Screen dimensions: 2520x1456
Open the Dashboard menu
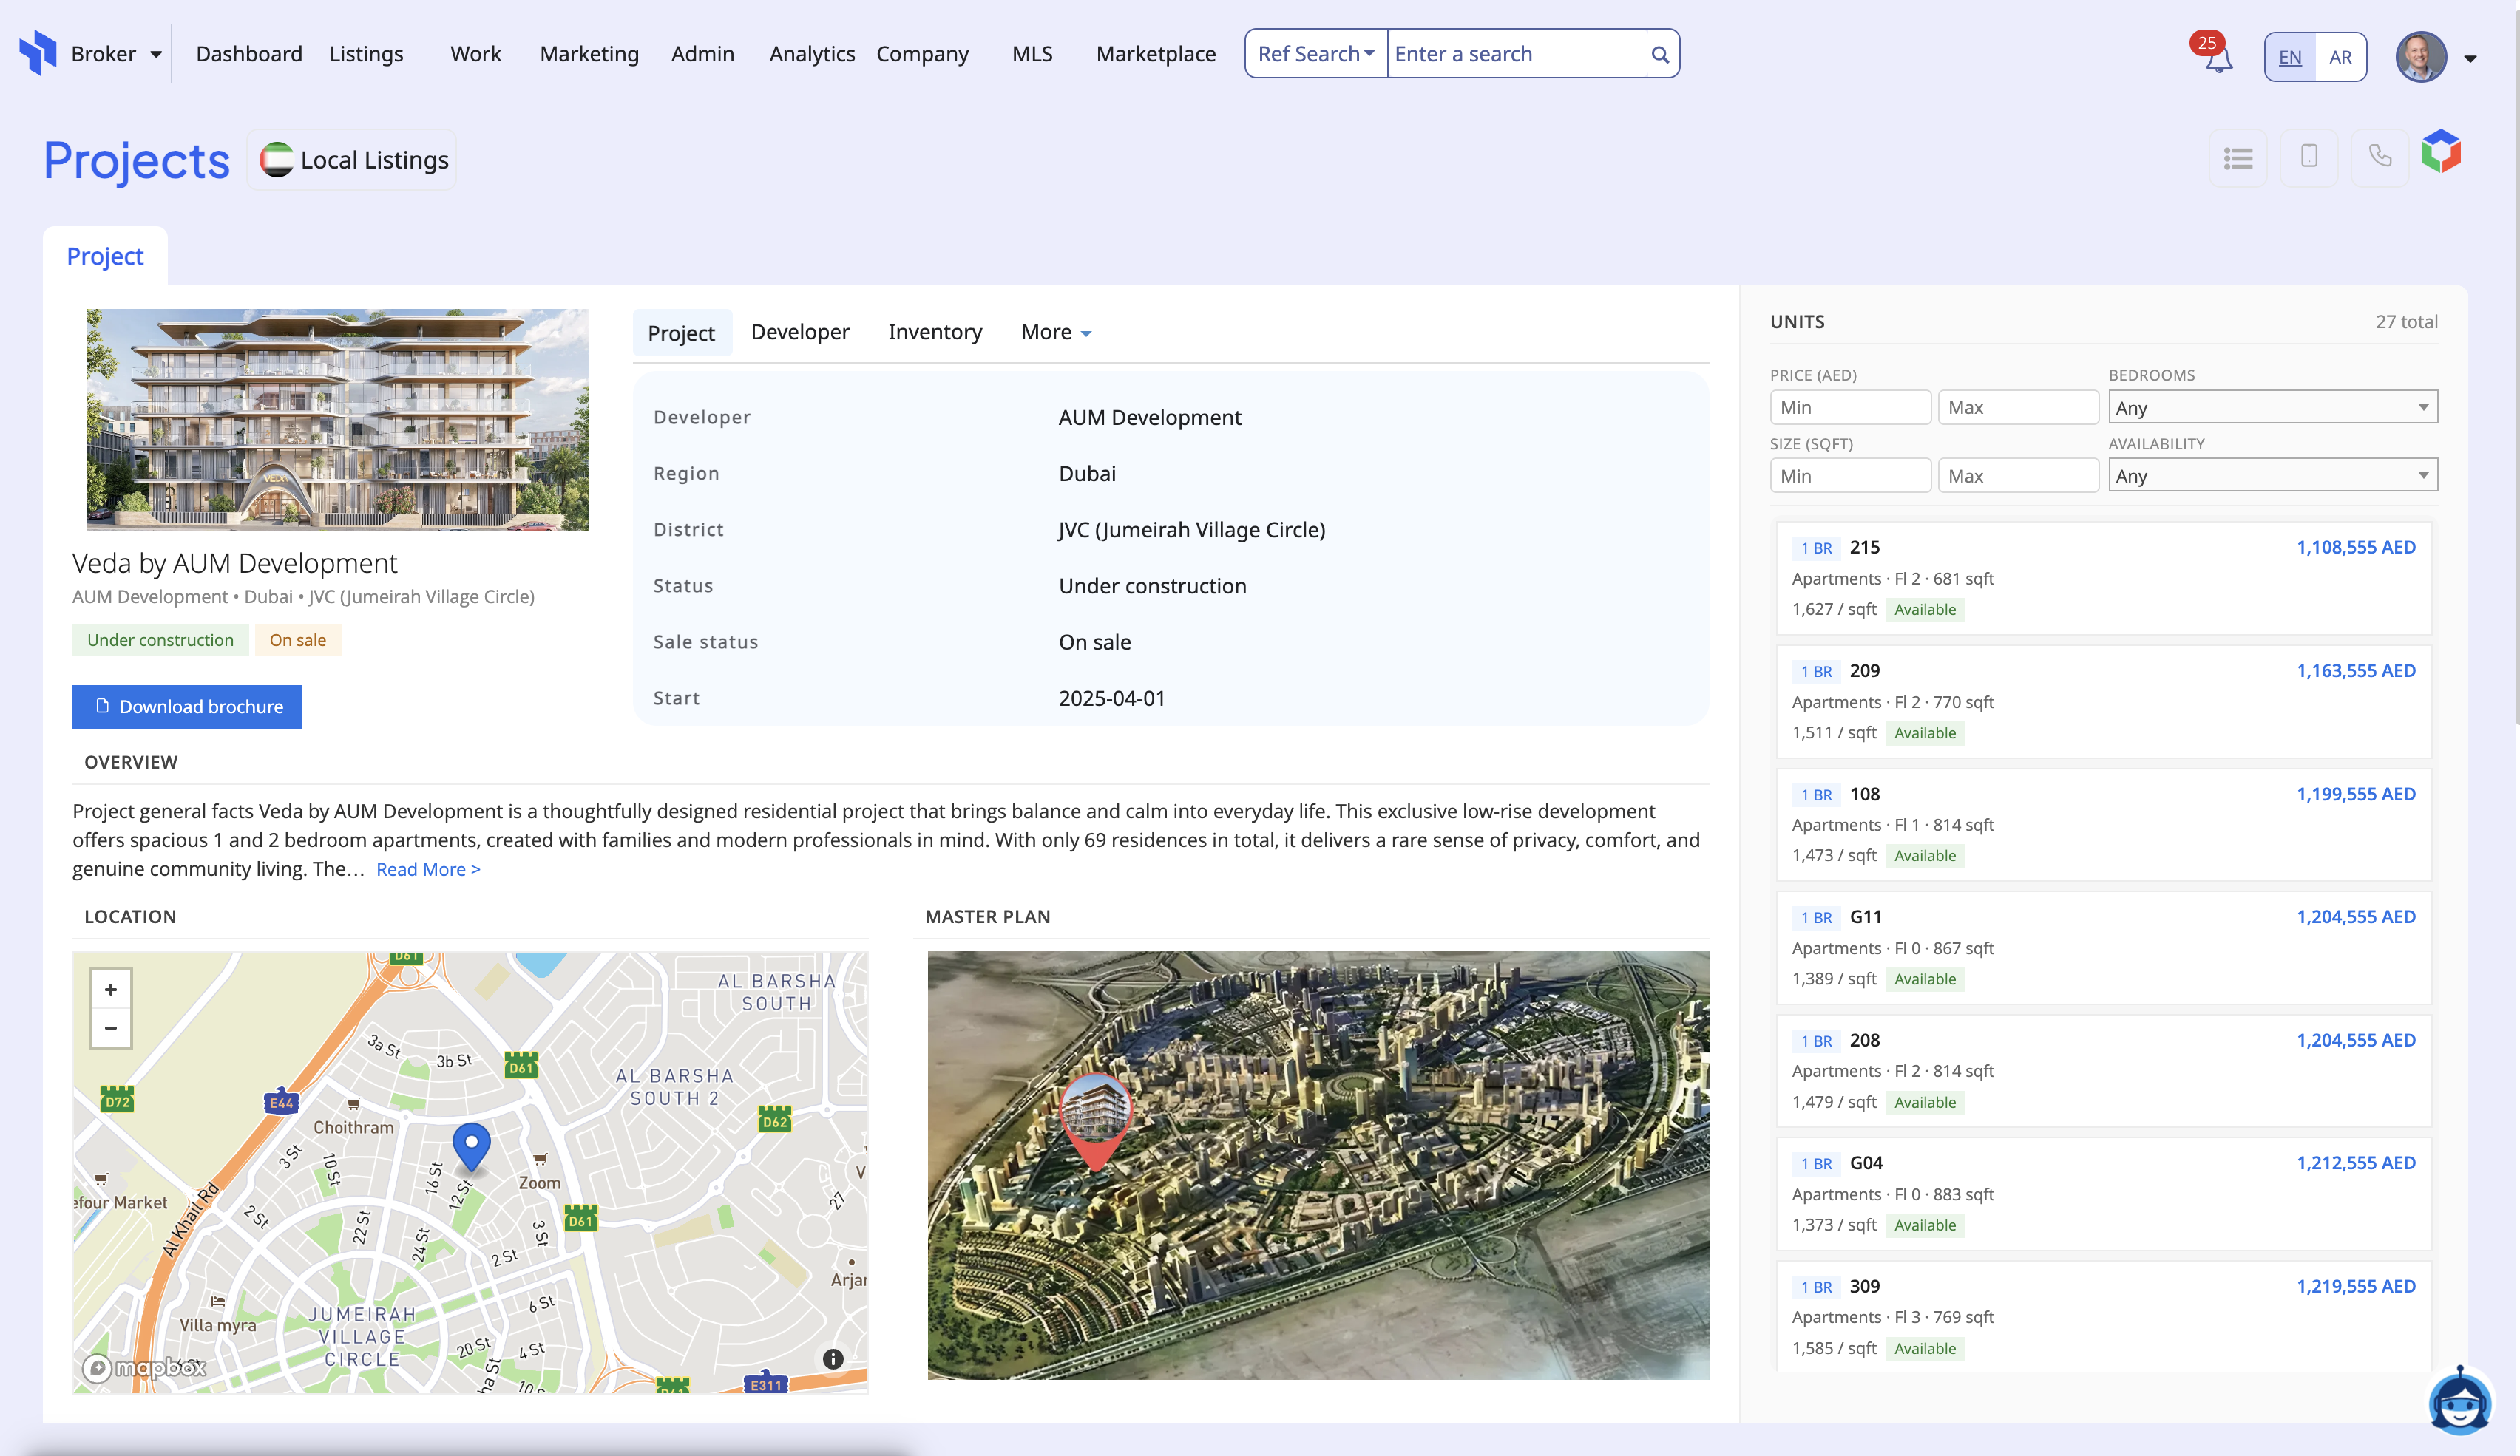(249, 54)
